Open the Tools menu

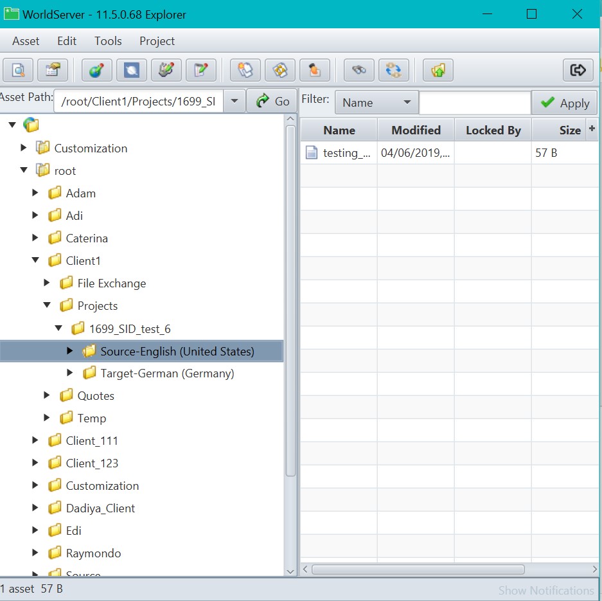[108, 40]
